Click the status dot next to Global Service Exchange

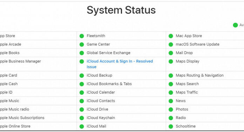pyautogui.click(x=82, y=53)
